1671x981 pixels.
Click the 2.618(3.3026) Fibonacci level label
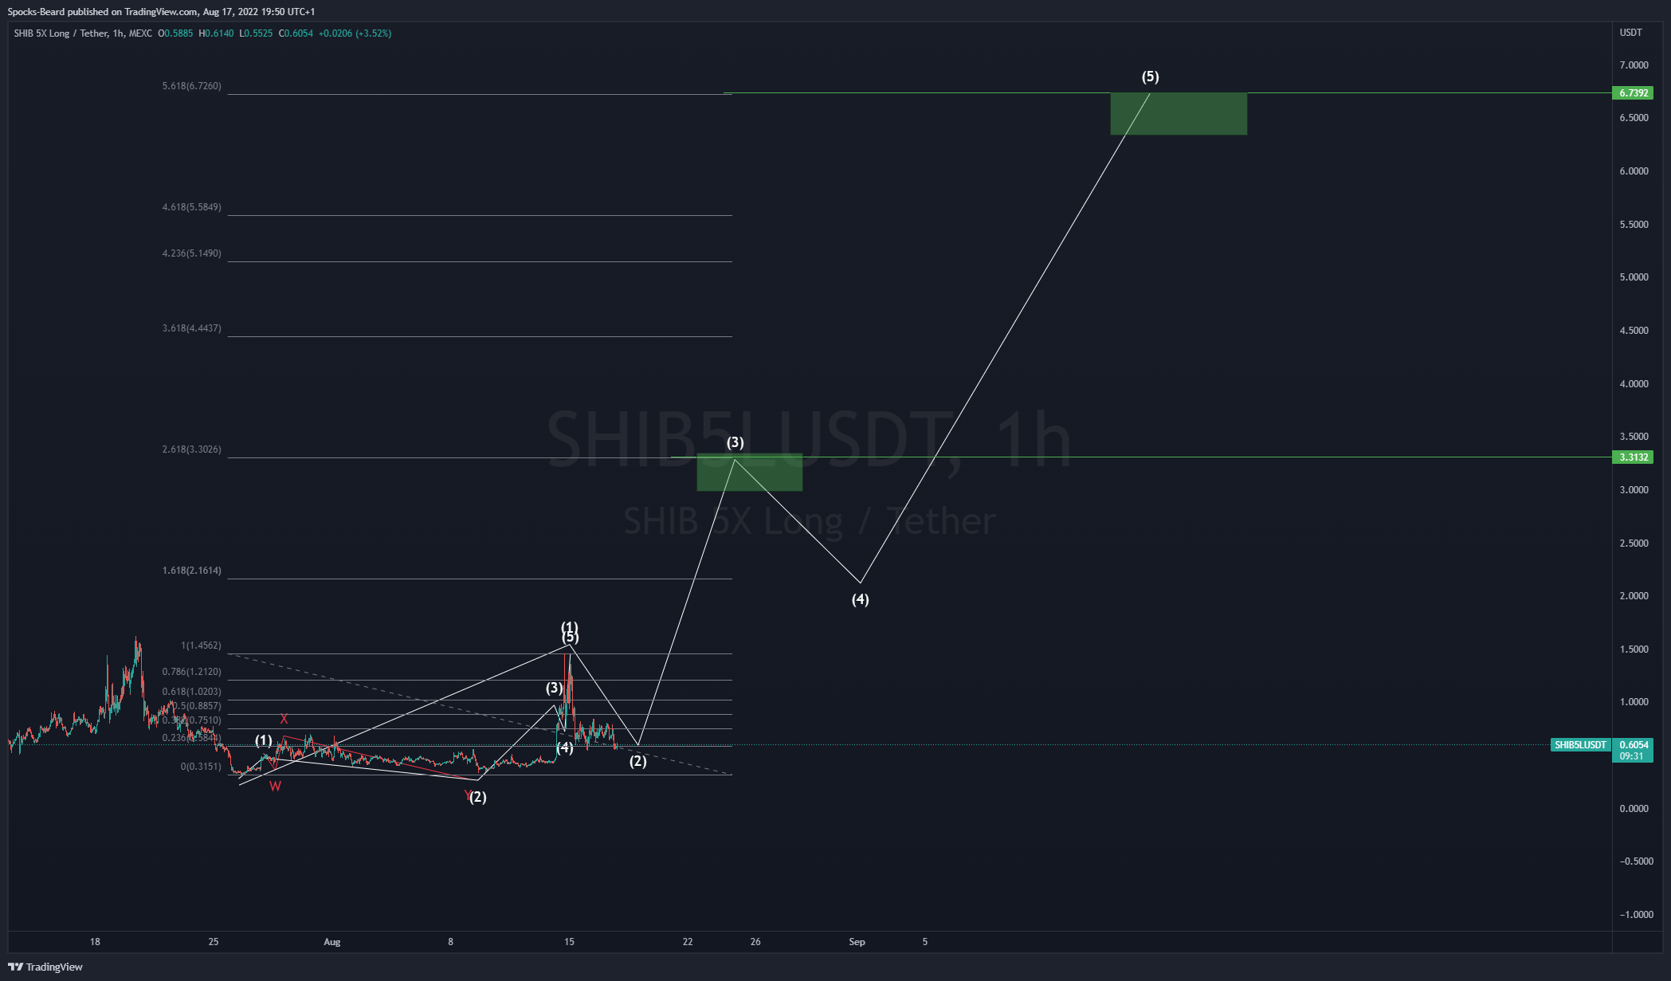tap(192, 449)
